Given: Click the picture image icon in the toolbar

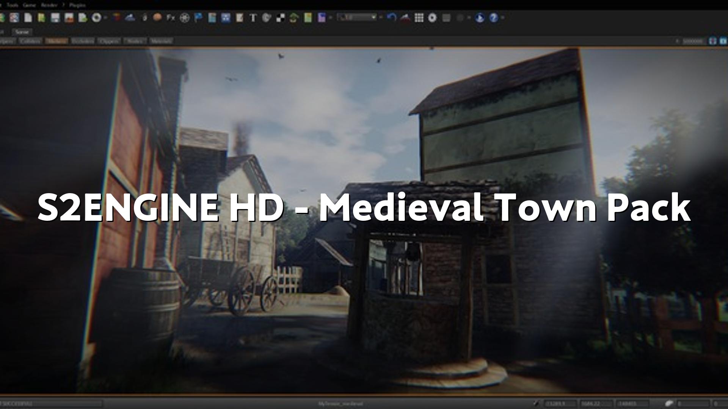Looking at the screenshot, I should (x=69, y=17).
